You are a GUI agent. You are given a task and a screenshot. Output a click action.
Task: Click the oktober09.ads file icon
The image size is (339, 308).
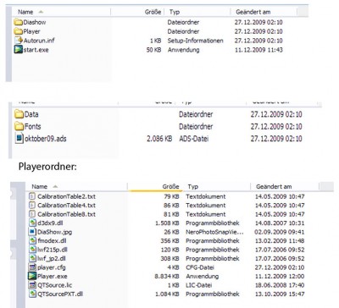(19, 139)
